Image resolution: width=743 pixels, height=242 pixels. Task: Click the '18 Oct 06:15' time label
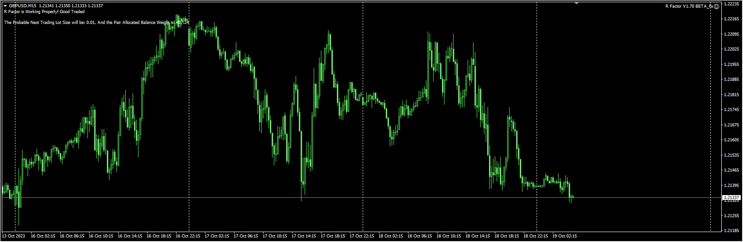click(421, 236)
